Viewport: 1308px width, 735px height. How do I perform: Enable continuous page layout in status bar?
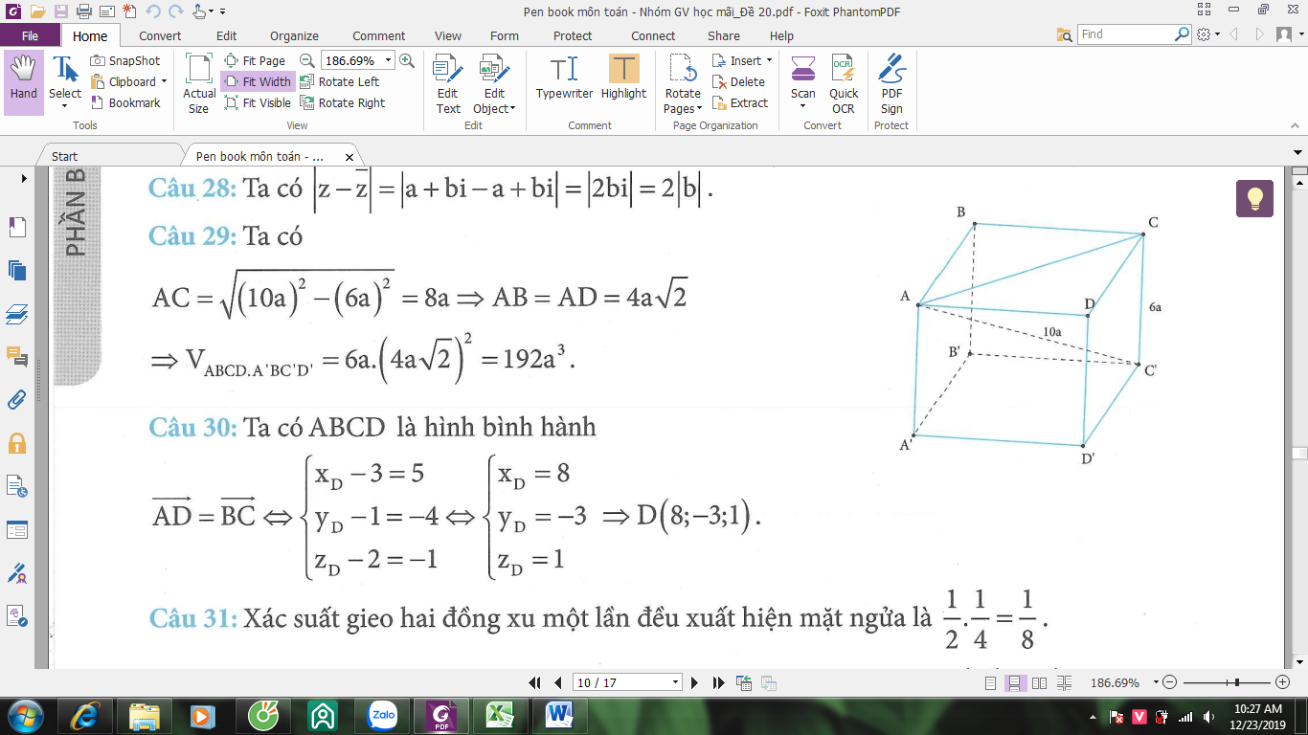coord(1014,683)
